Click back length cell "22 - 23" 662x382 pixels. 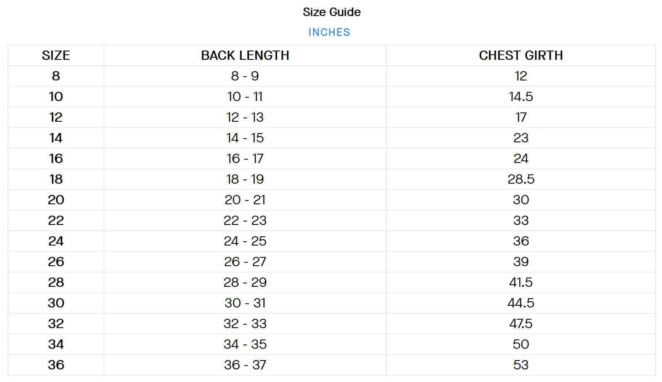pos(245,221)
